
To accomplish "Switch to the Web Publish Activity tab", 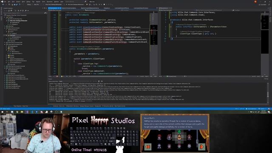I will (x=120, y=106).
